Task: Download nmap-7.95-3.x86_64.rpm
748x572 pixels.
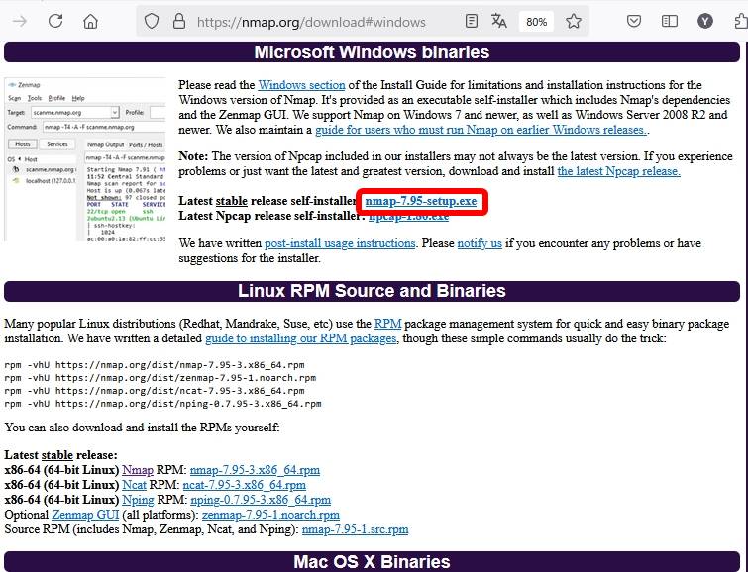Action: click(x=255, y=470)
